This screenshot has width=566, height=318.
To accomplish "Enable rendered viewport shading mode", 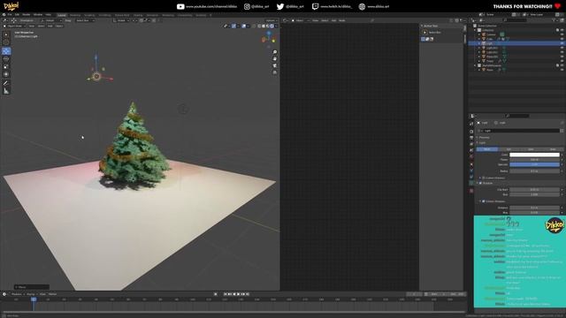I will click(x=272, y=26).
